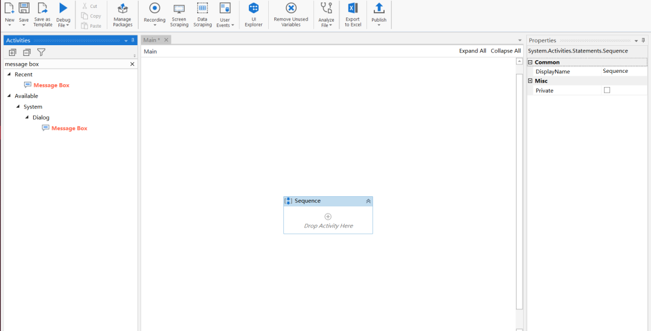
Task: Click the plus icon inside Sequence
Action: [x=328, y=217]
